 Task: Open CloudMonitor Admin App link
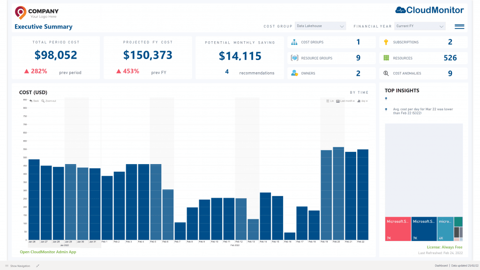tap(48, 252)
